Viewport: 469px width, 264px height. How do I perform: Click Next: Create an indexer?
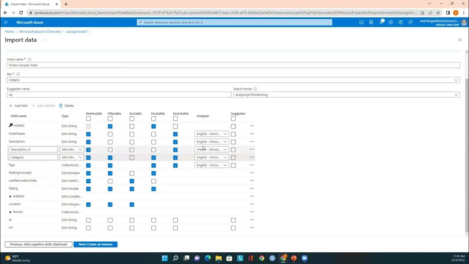tap(95, 244)
